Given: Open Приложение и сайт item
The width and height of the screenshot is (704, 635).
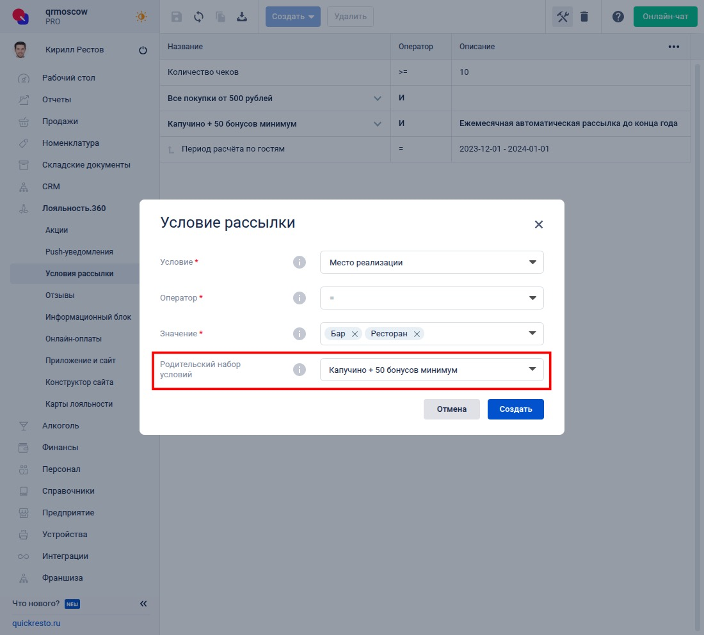Looking at the screenshot, I should click(x=81, y=361).
